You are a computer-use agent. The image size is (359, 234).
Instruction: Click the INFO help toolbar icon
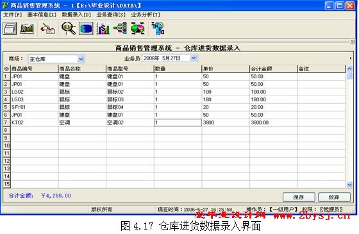[158, 29]
